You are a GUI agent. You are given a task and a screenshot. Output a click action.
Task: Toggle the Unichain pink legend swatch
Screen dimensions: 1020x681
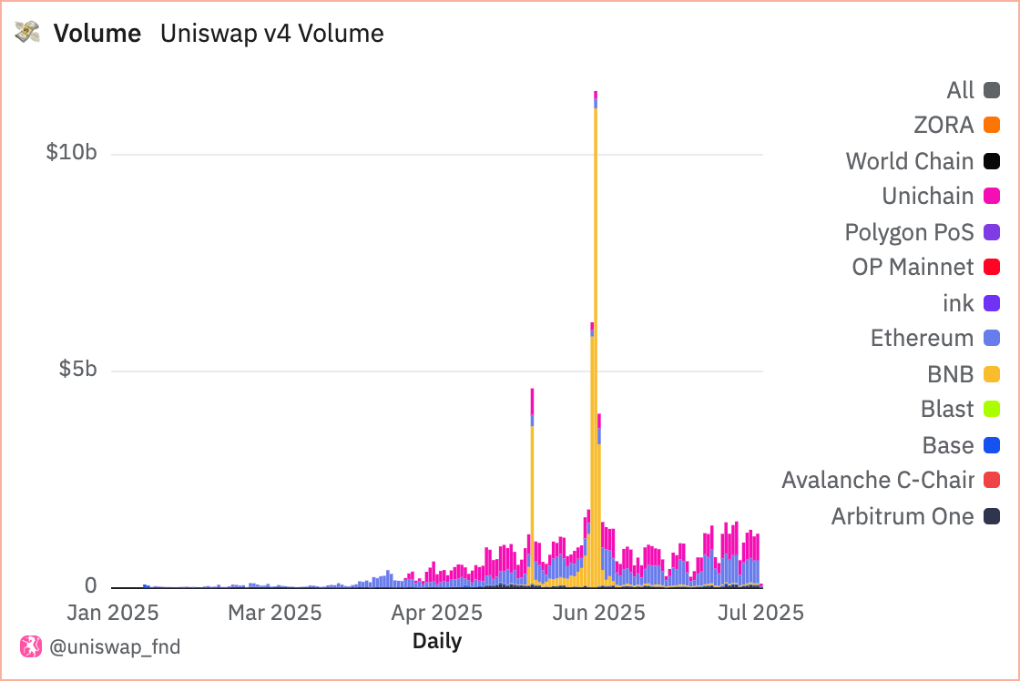[992, 196]
